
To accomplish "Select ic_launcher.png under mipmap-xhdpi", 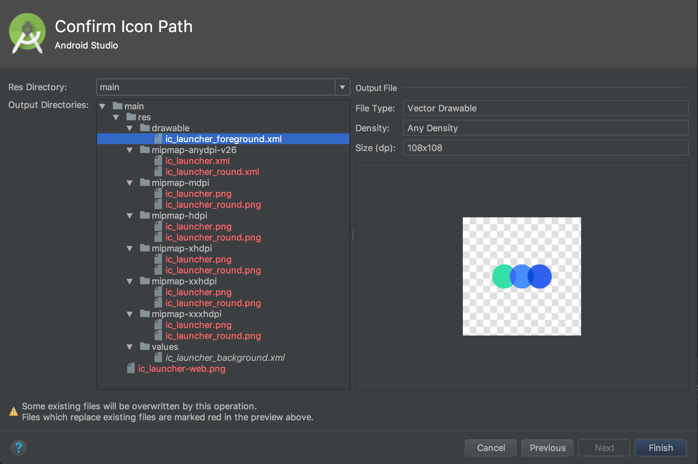I will [198, 259].
